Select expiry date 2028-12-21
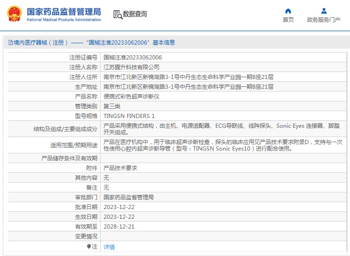This screenshot has width=350, height=256. [x=119, y=227]
